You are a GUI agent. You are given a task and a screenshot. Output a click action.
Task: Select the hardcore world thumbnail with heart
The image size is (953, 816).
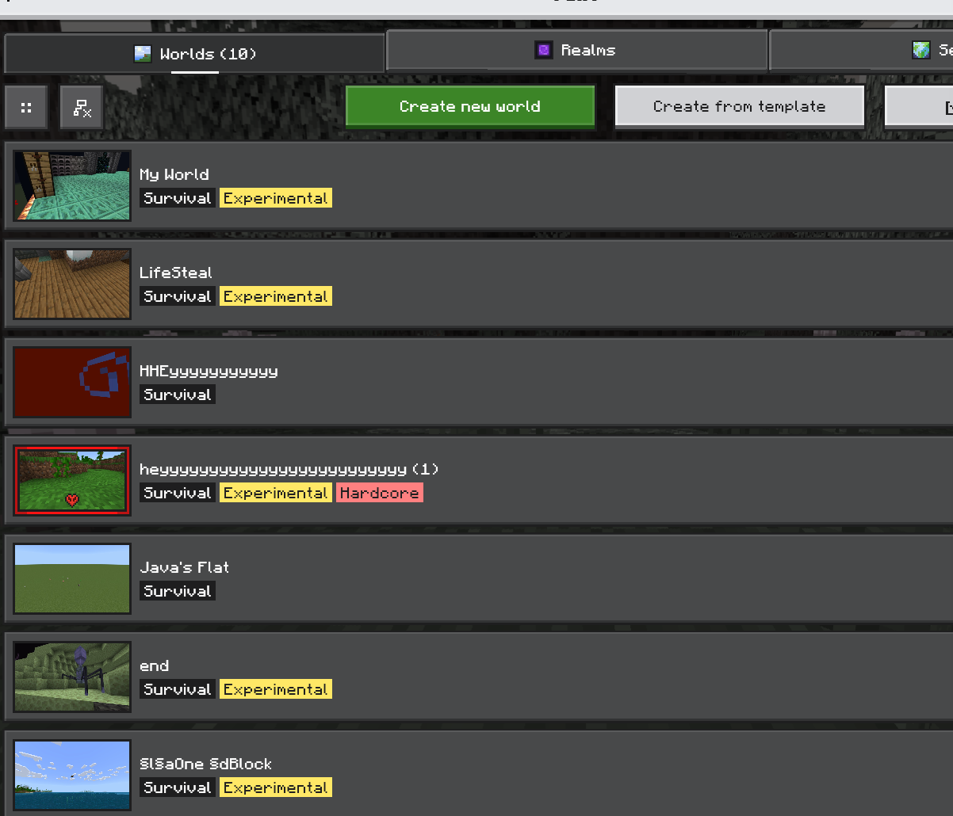[x=72, y=481]
